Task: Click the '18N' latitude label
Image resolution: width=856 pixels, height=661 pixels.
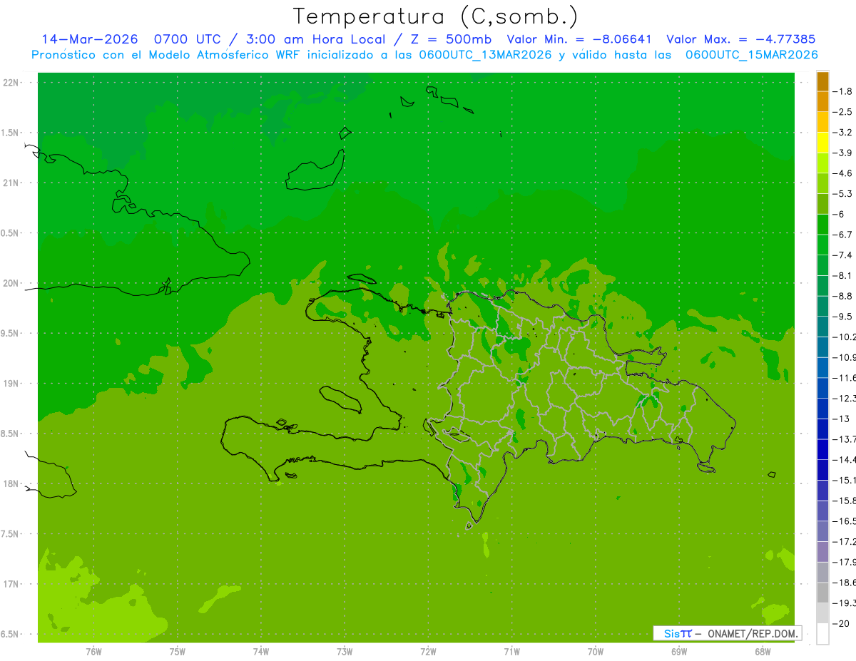Action: [10, 483]
